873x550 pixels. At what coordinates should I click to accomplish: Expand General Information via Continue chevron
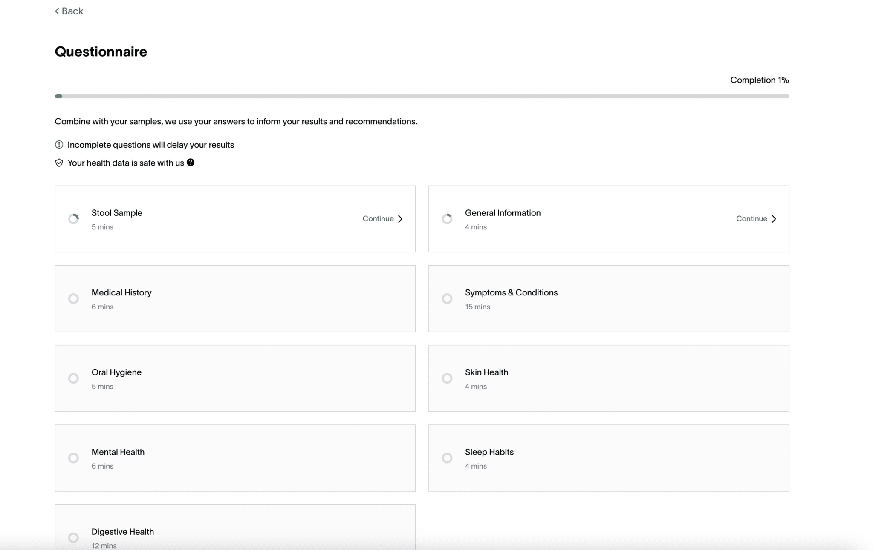click(x=774, y=219)
